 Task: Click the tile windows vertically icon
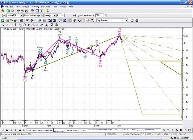41,11
